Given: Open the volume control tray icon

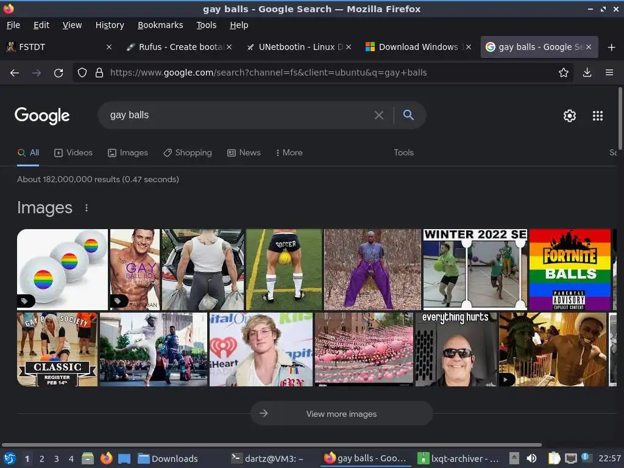Looking at the screenshot, I should pyautogui.click(x=531, y=458).
